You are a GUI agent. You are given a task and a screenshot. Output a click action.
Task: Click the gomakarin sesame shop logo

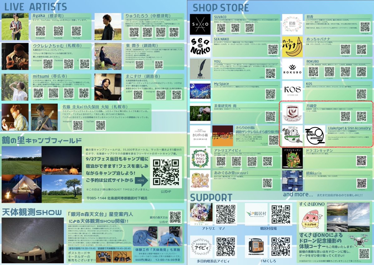click(x=292, y=181)
